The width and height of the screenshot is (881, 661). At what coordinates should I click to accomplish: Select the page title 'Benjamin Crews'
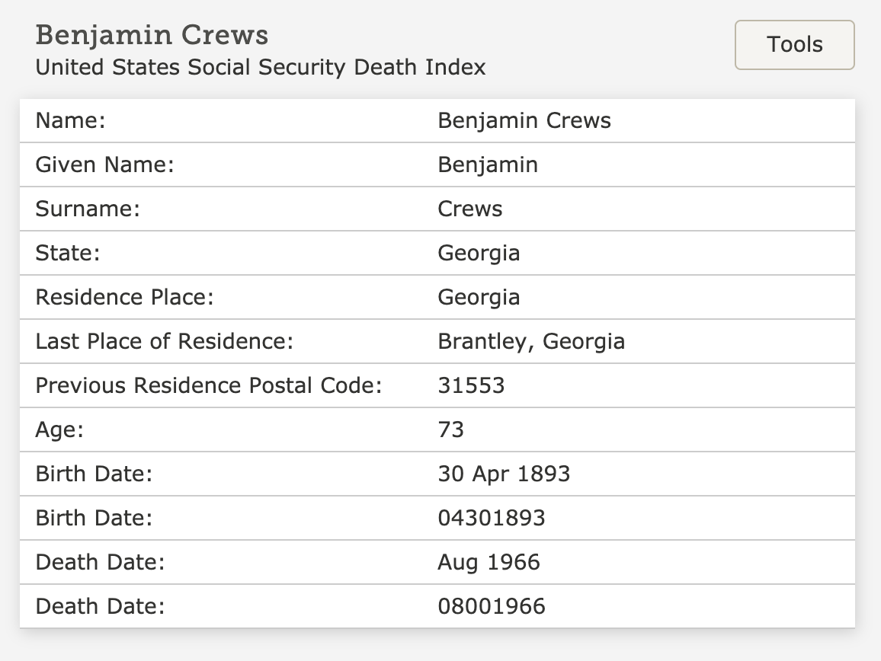(152, 35)
